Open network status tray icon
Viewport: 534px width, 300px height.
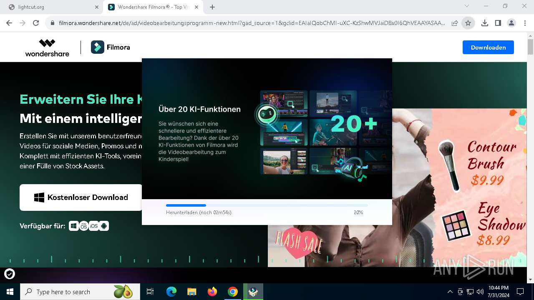(x=470, y=292)
